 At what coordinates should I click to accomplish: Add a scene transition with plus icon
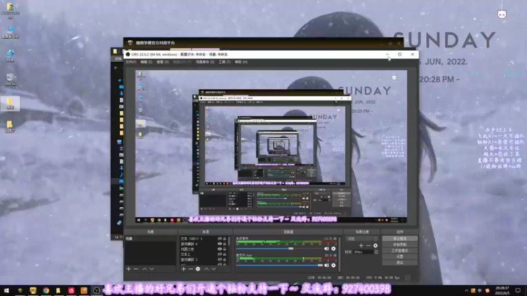(x=361, y=245)
